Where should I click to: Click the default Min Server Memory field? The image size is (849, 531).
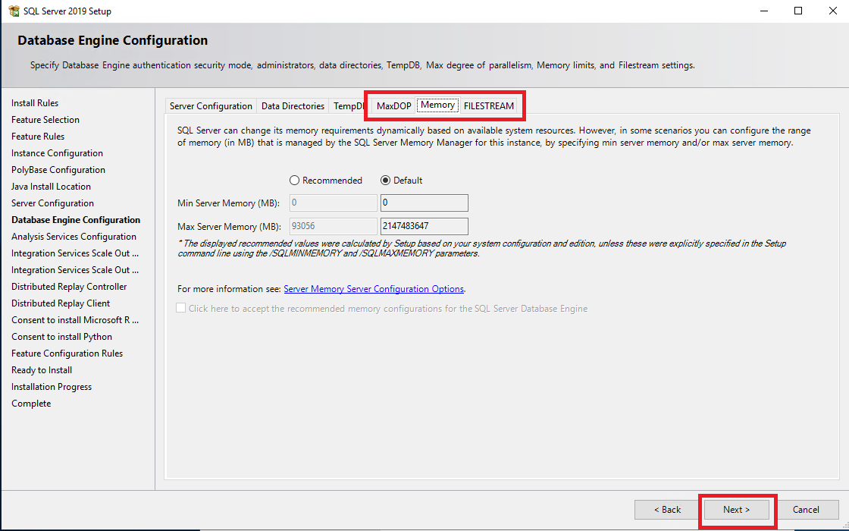pyautogui.click(x=424, y=203)
